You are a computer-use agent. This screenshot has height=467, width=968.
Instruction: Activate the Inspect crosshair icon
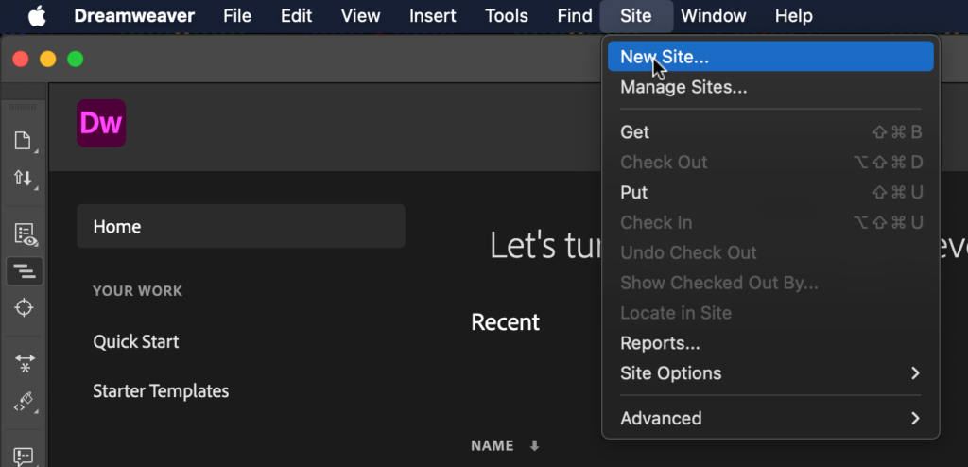coord(24,308)
